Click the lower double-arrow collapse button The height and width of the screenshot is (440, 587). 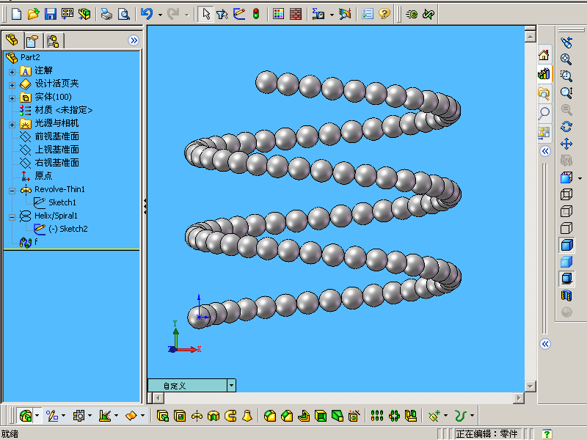[x=545, y=344]
